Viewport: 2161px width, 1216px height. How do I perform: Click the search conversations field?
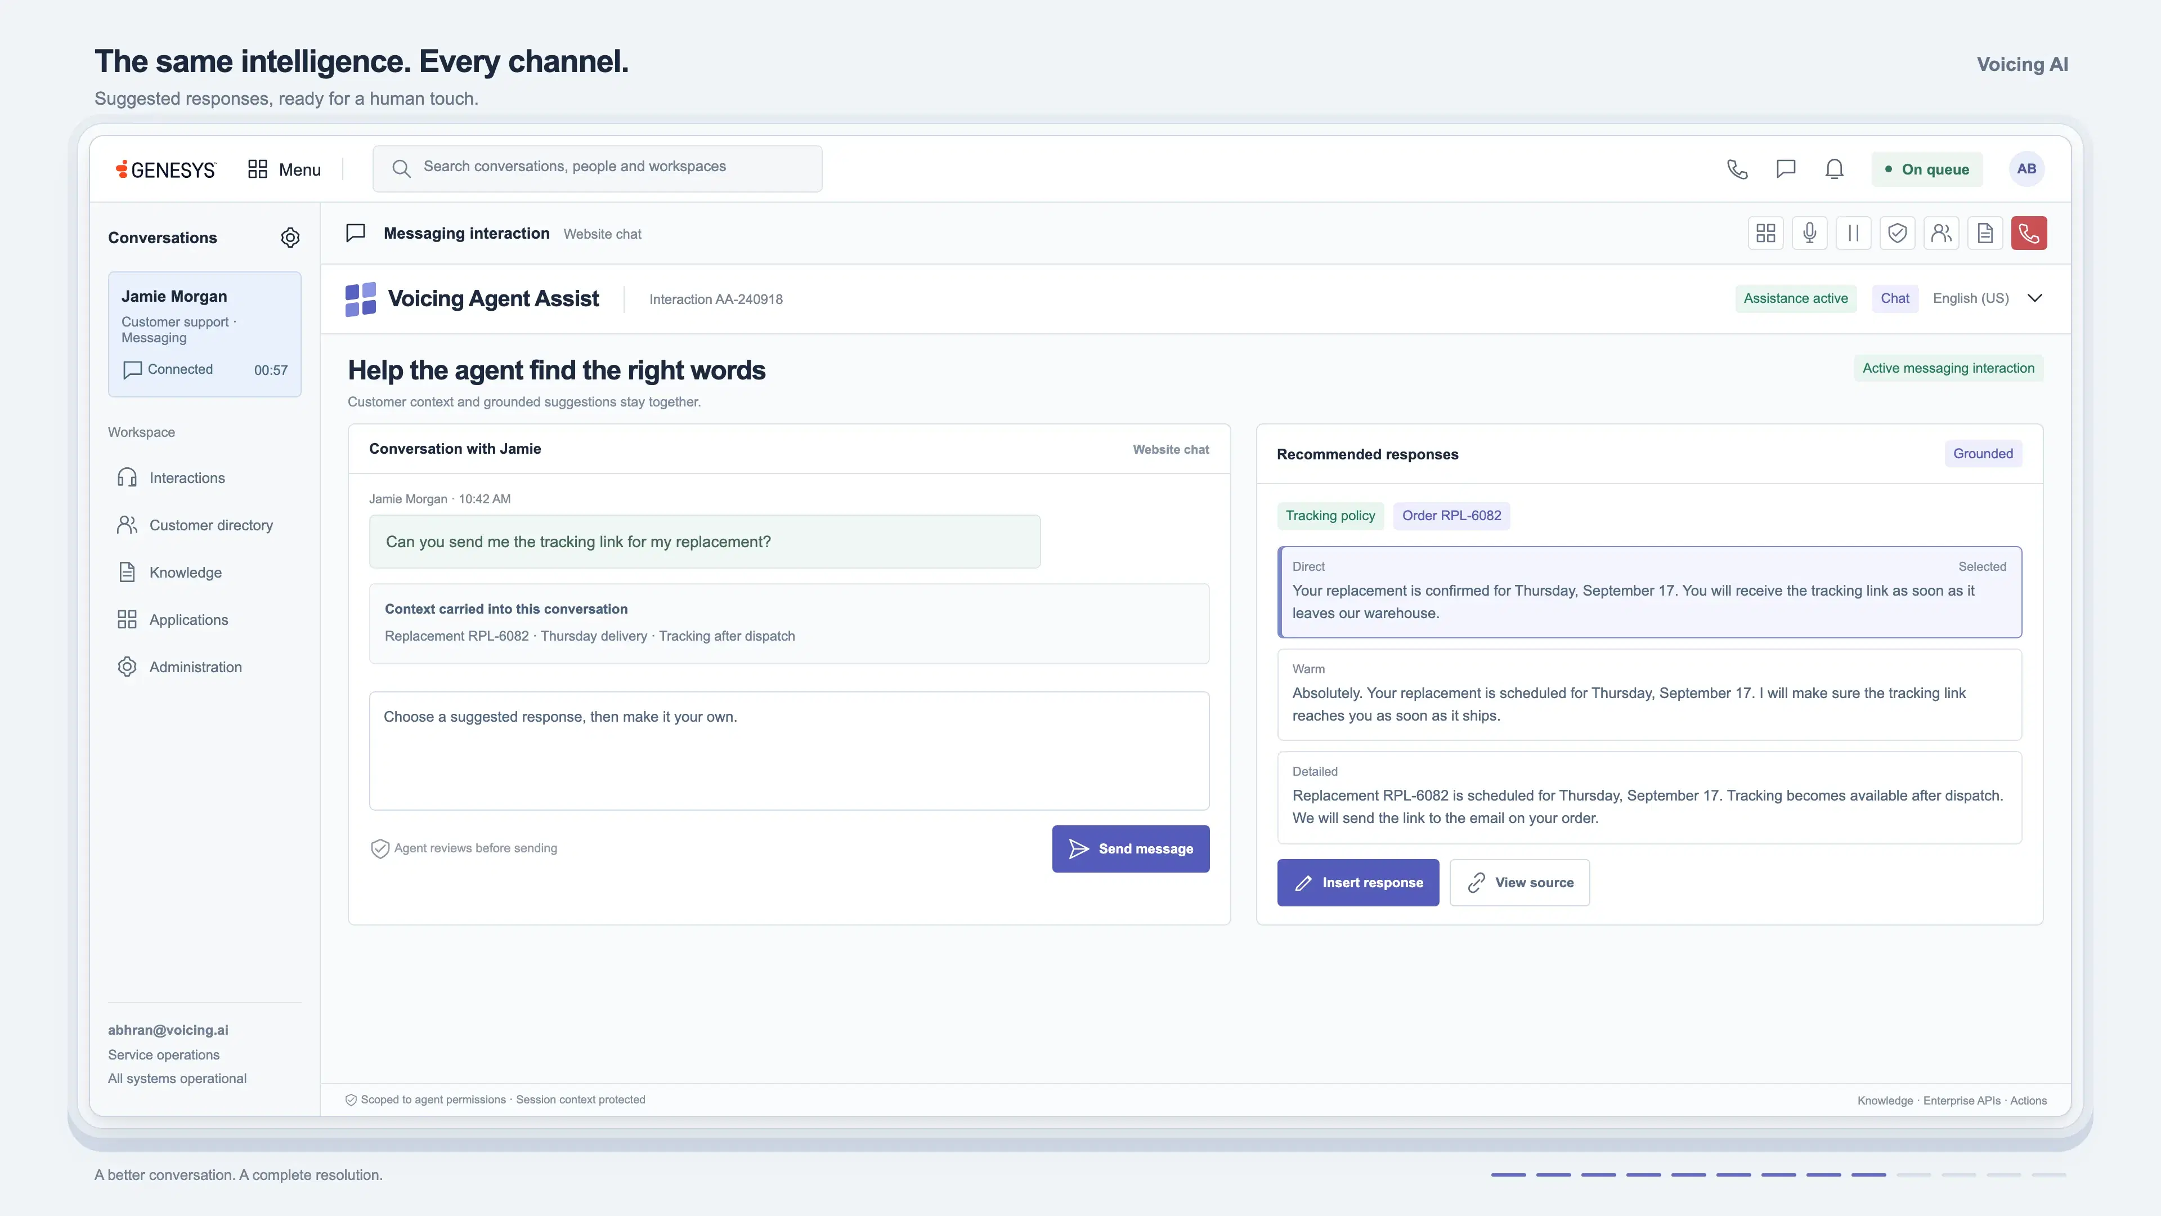[x=597, y=169]
